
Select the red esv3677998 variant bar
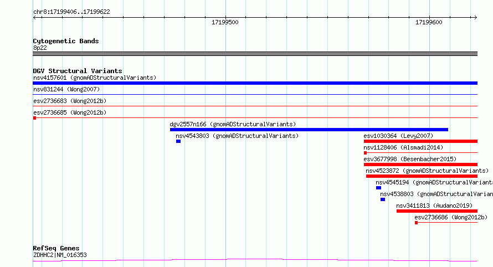[x=420, y=165]
